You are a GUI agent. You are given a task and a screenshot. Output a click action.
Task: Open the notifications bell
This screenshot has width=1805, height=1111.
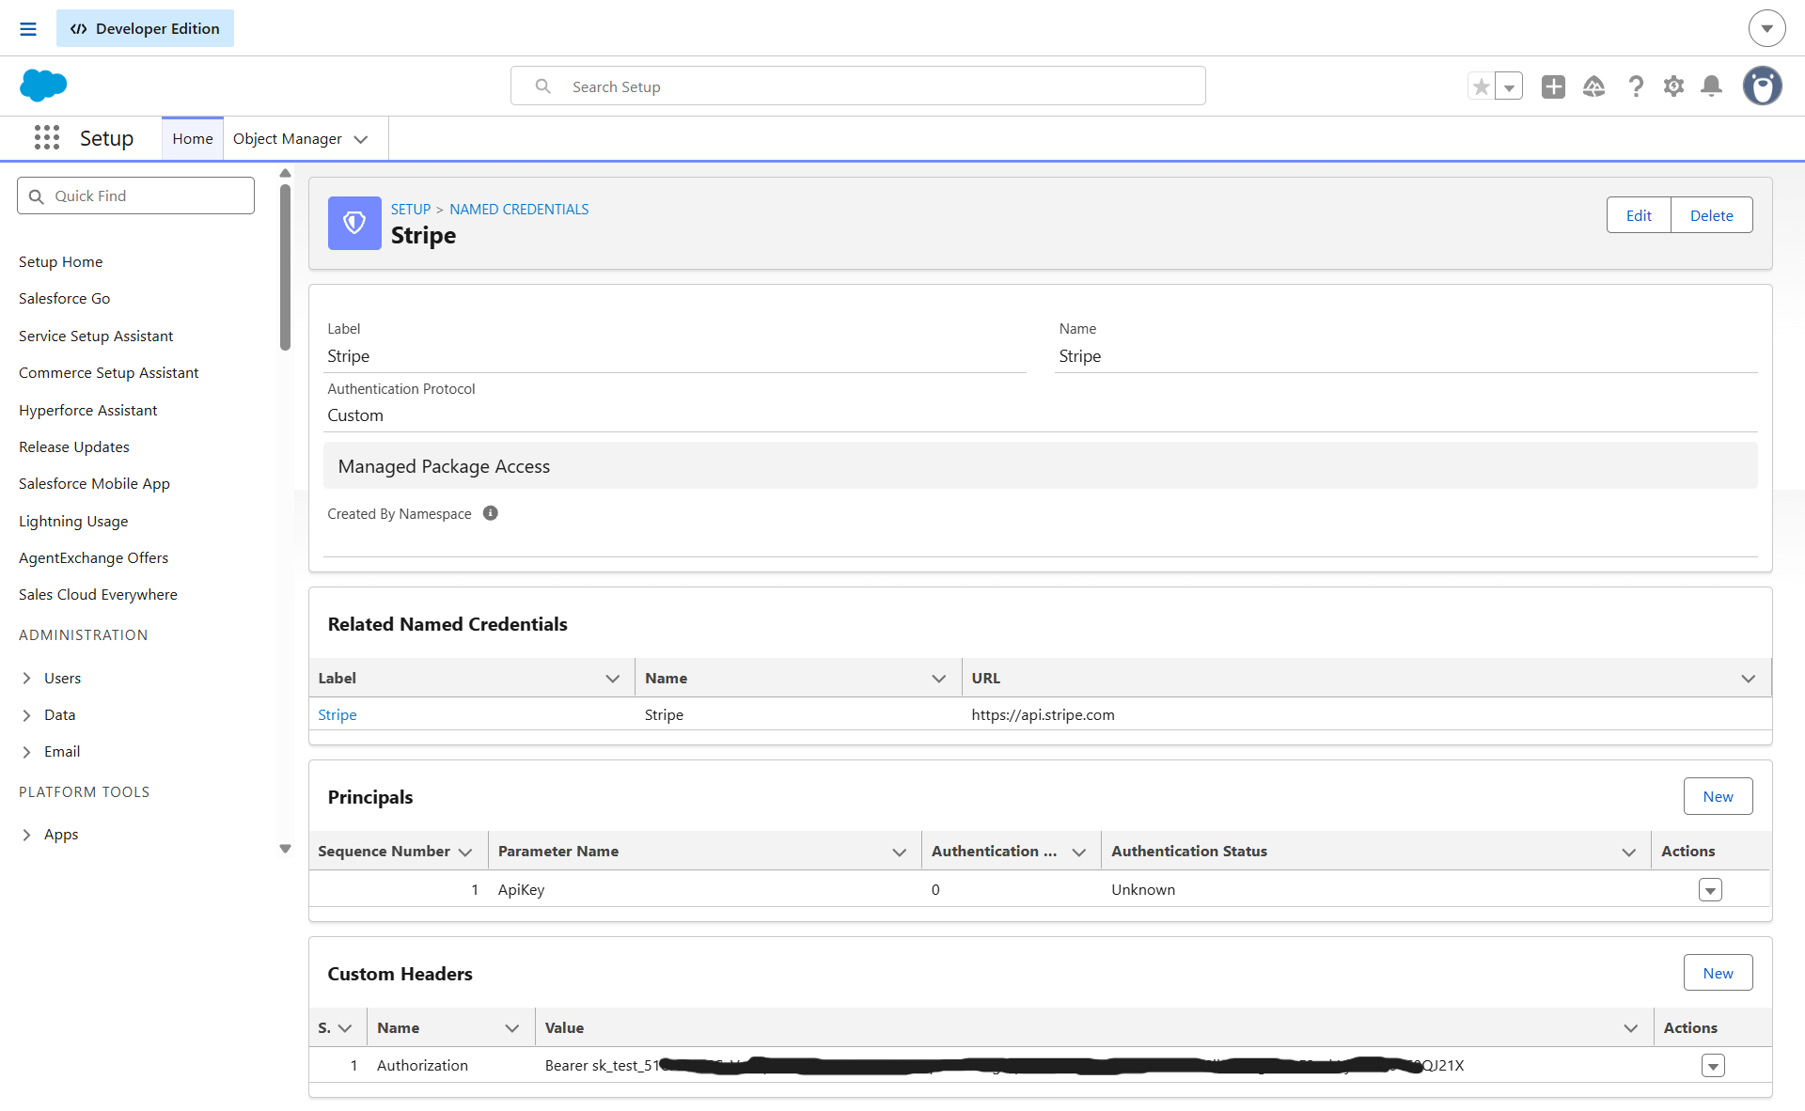pyautogui.click(x=1712, y=86)
